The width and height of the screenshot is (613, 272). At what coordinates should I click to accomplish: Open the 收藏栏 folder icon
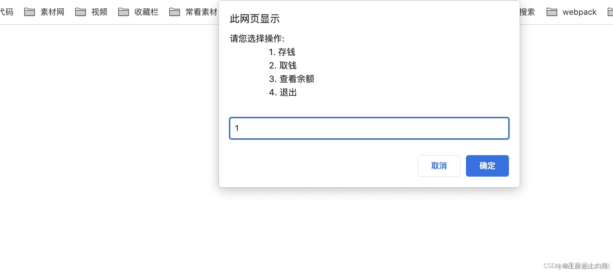[124, 11]
